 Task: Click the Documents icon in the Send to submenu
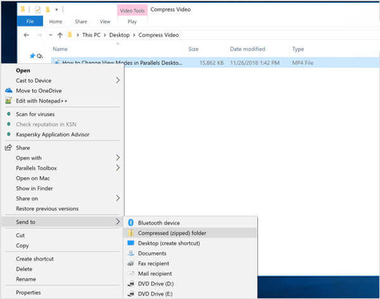tap(131, 253)
